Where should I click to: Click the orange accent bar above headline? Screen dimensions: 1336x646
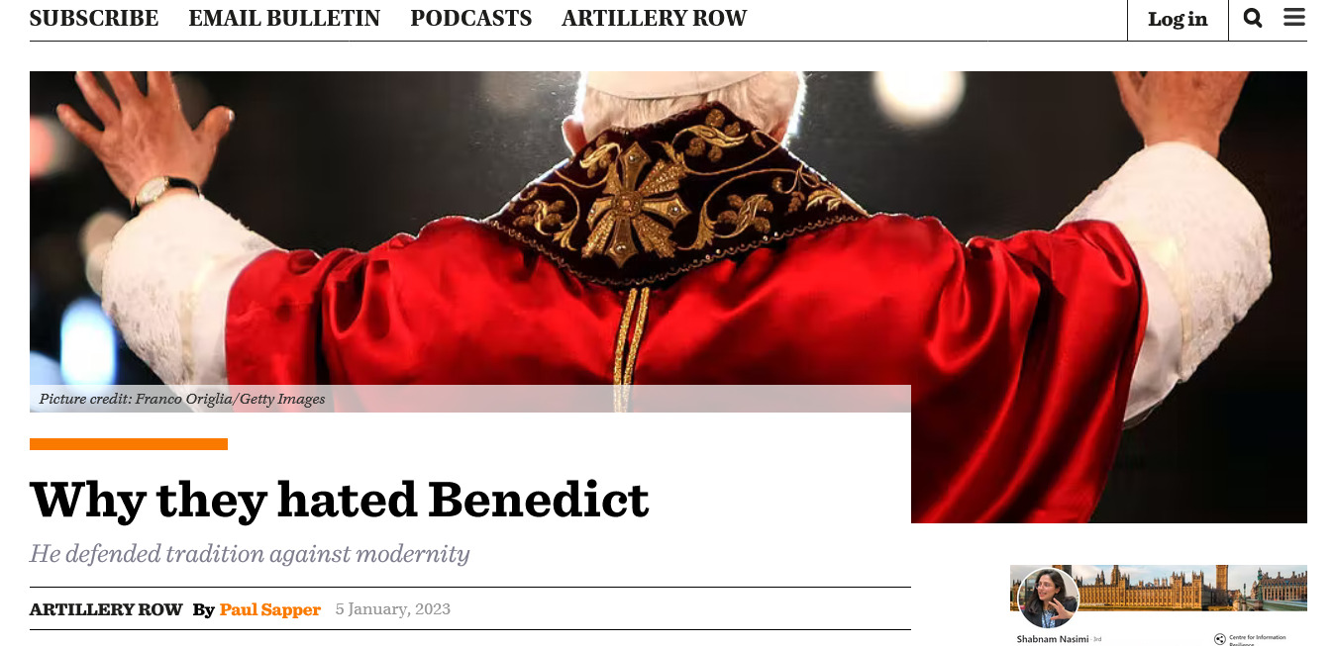click(x=129, y=444)
